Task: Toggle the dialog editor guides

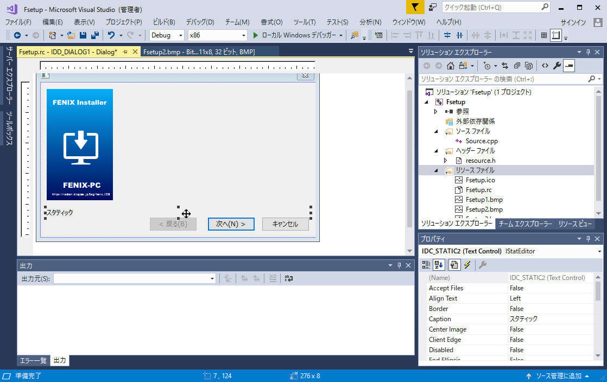Action: click(556, 35)
